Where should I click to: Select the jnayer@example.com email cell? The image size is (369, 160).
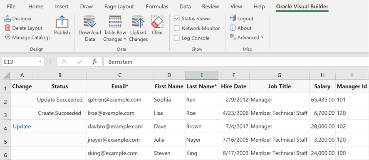click(x=120, y=140)
